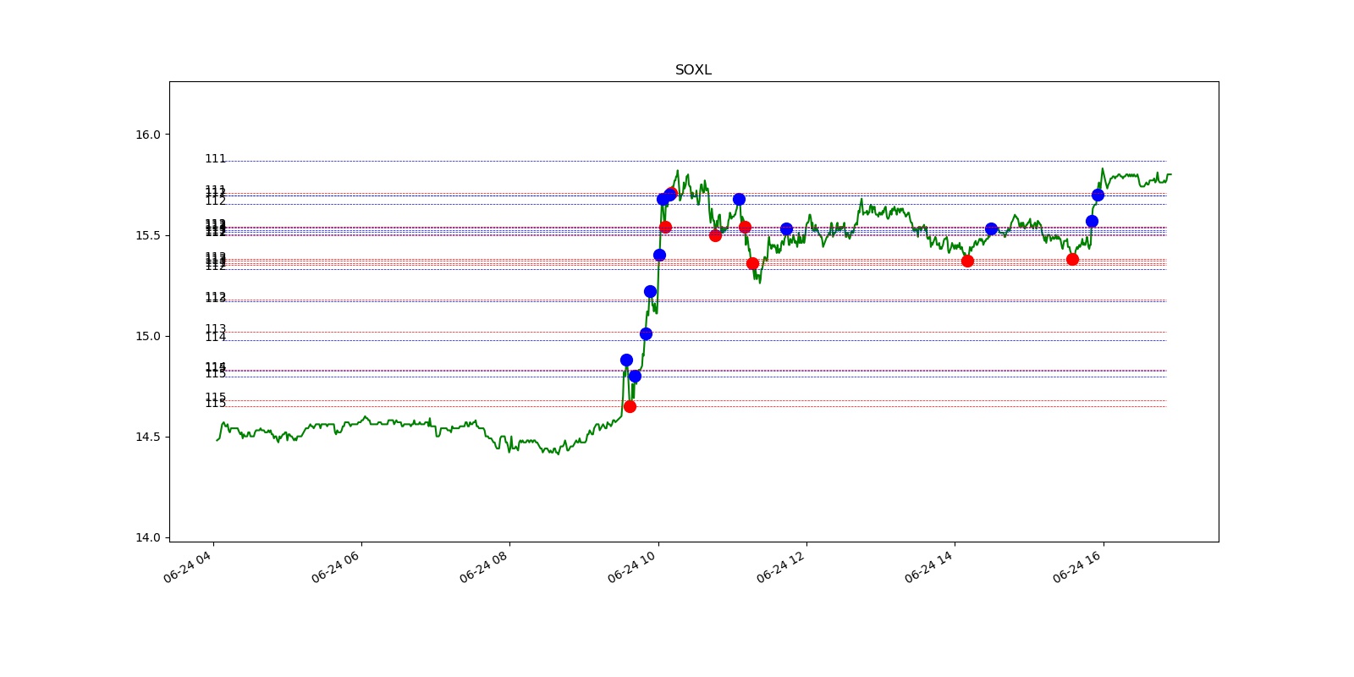1354x677 pixels.
Task: Click the 113 label just below 15.0 level
Action: 216,329
